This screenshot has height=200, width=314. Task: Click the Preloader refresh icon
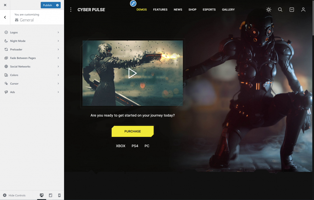[6, 49]
